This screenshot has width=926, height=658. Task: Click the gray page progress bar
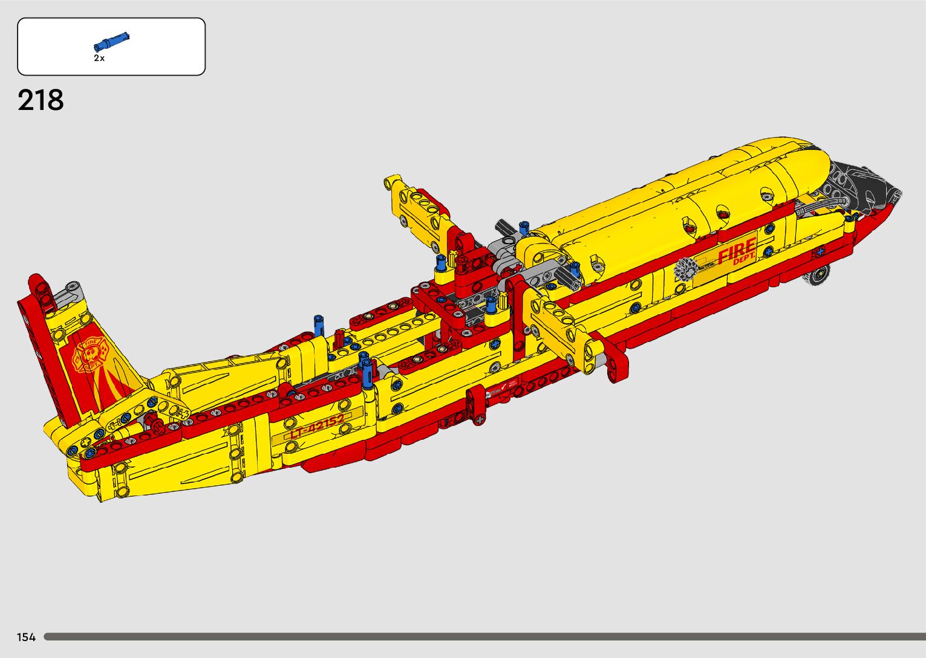coord(484,636)
